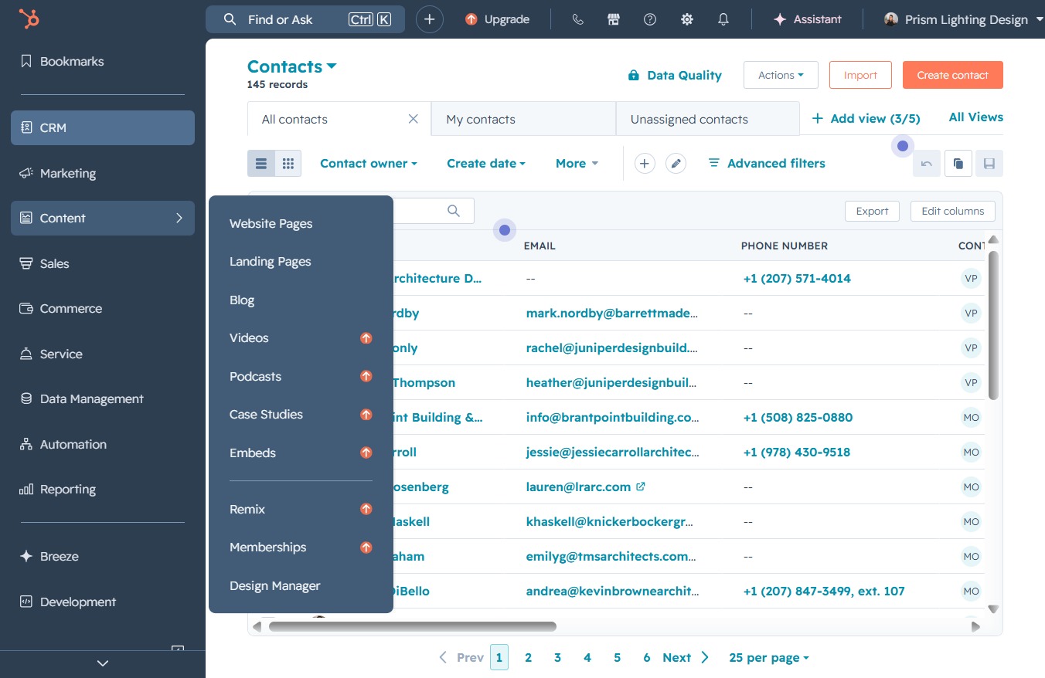
Task: Open the quick create plus button in top bar
Action: [x=430, y=19]
